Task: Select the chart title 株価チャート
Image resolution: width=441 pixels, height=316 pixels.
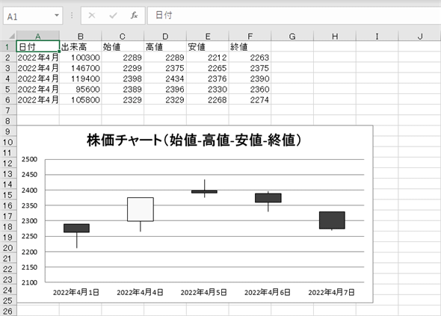Action: 194,140
